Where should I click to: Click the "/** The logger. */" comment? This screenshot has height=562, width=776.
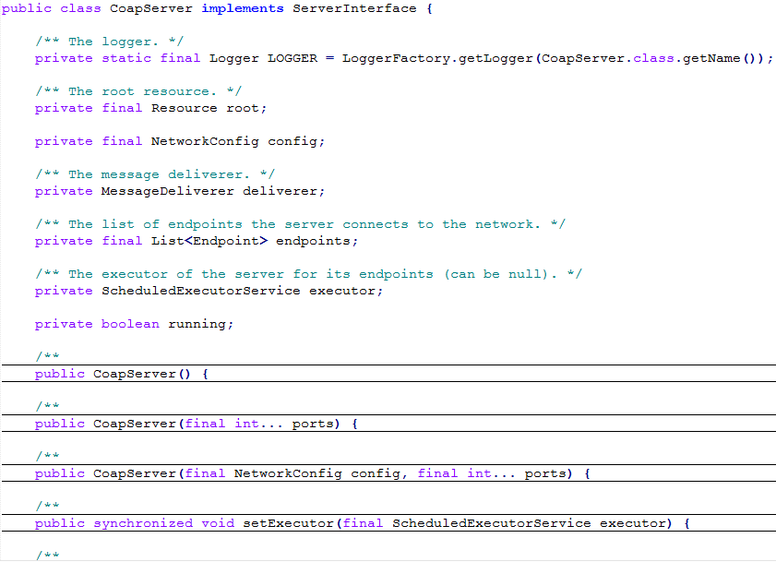click(110, 42)
